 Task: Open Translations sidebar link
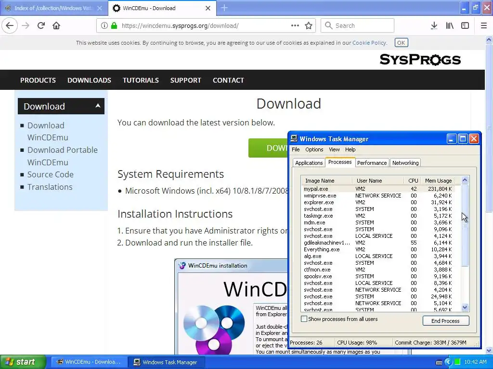tap(50, 187)
